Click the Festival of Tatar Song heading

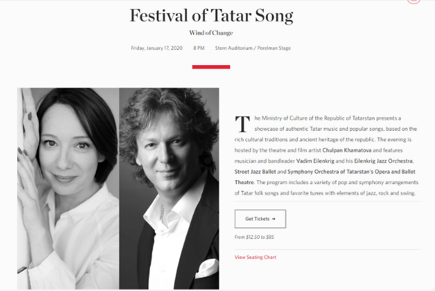click(x=212, y=16)
